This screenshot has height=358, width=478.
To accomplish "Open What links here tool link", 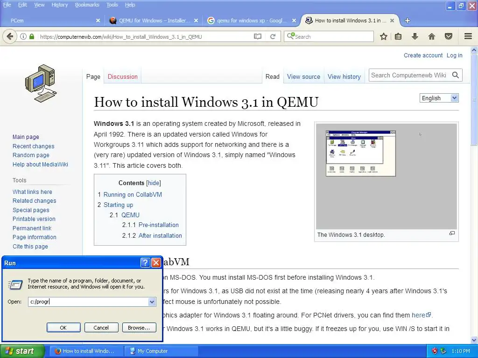I will click(x=32, y=192).
